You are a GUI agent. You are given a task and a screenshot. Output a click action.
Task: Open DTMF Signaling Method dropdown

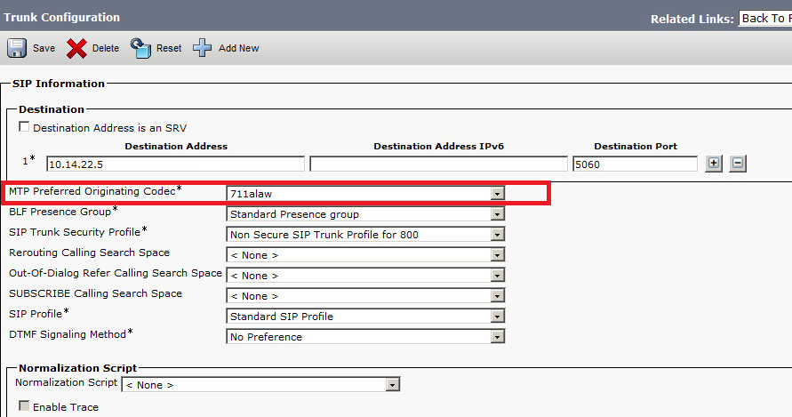tap(365, 337)
